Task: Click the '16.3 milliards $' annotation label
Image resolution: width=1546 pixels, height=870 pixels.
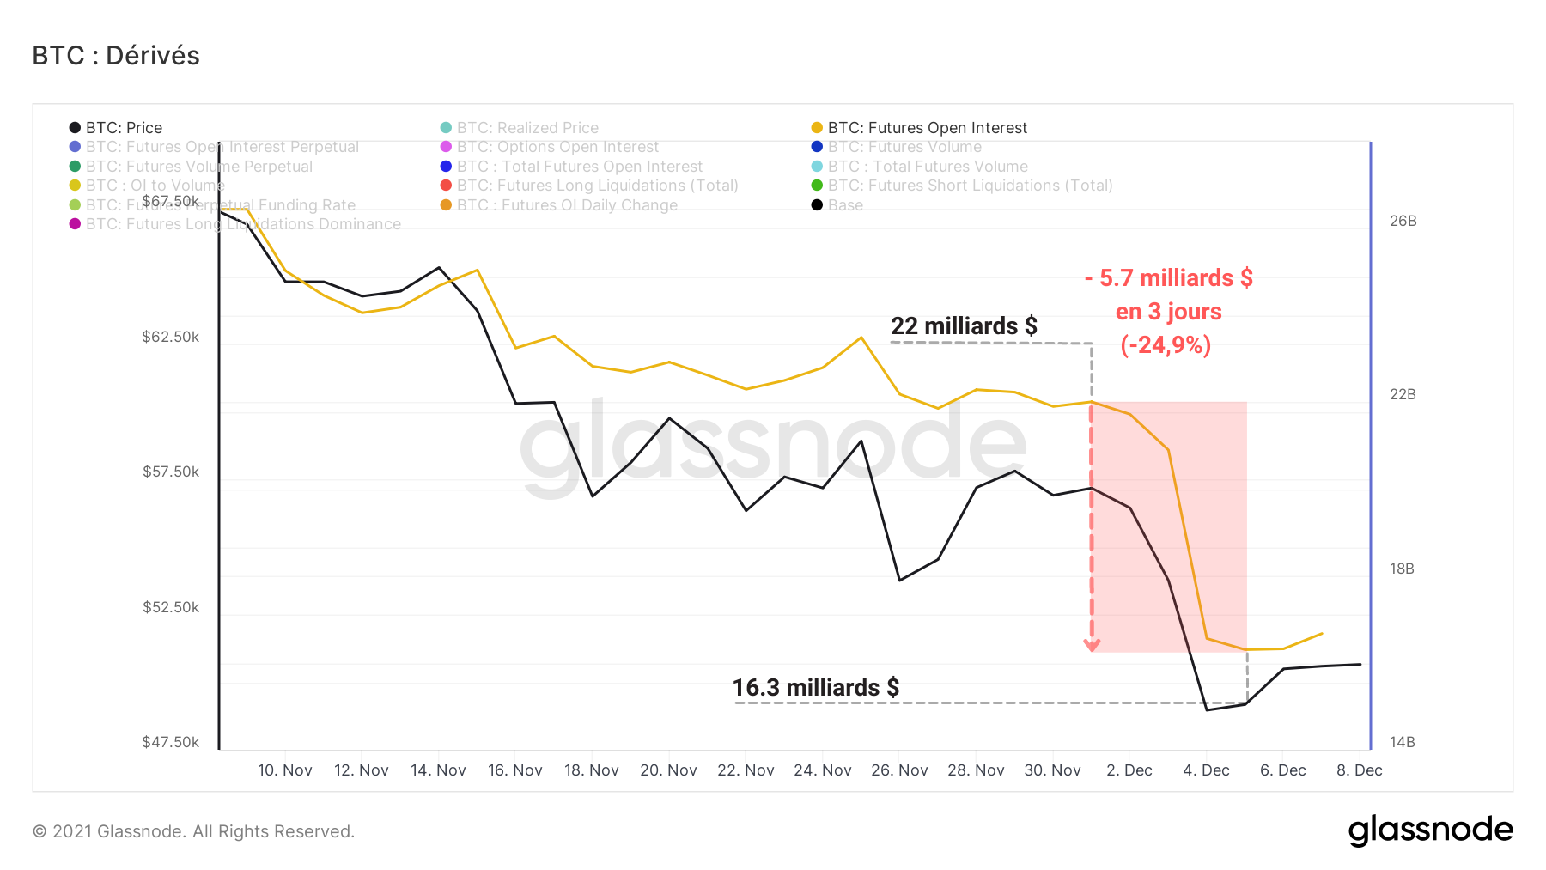Action: (x=816, y=688)
